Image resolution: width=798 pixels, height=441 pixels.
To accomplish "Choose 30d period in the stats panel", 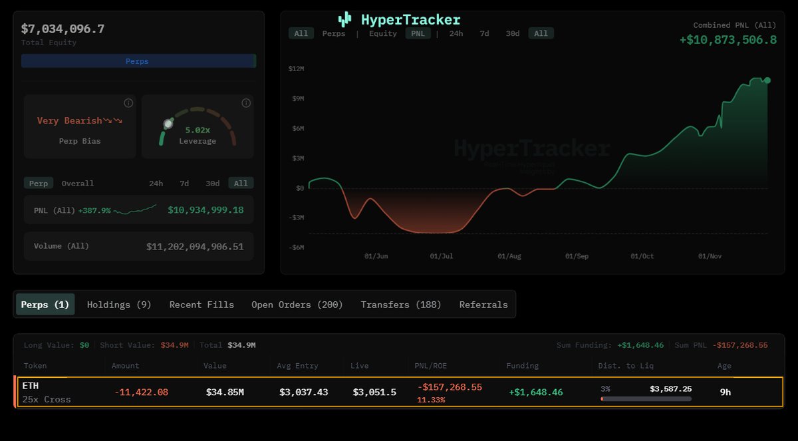I will point(211,183).
